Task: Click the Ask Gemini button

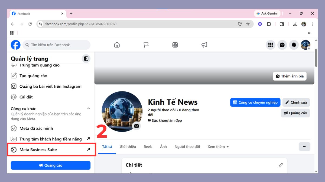Action: pyautogui.click(x=267, y=13)
